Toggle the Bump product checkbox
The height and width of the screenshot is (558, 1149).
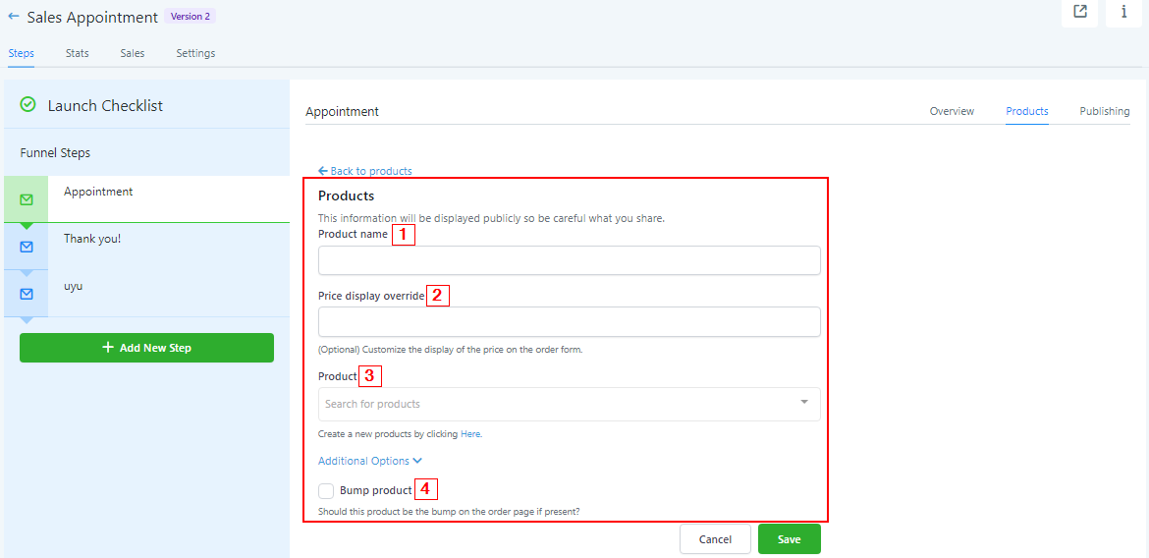[326, 490]
